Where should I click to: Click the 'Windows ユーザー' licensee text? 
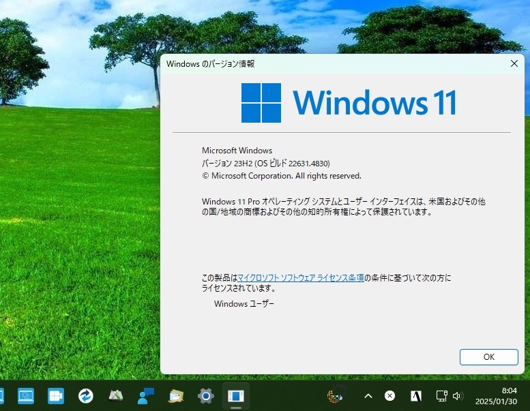pyautogui.click(x=244, y=303)
